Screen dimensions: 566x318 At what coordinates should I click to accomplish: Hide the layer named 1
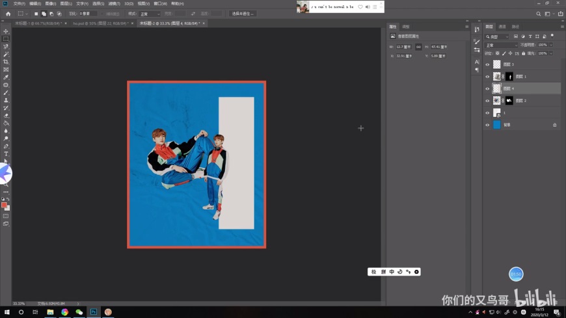point(487,113)
